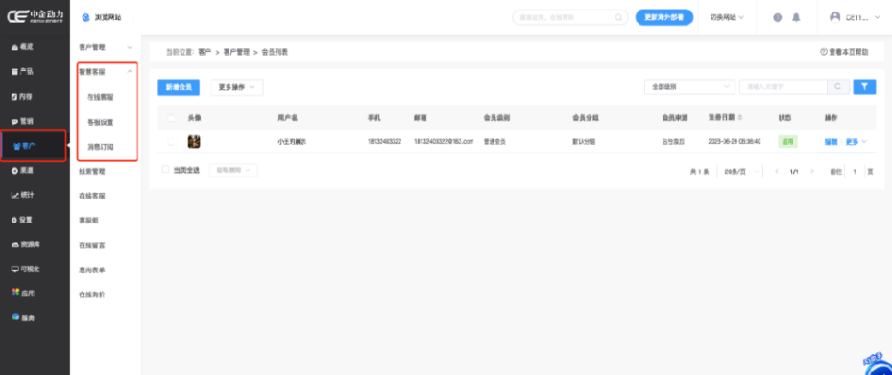Sort by the 注册日期 sort arrows
The image size is (892, 375).
[740, 118]
